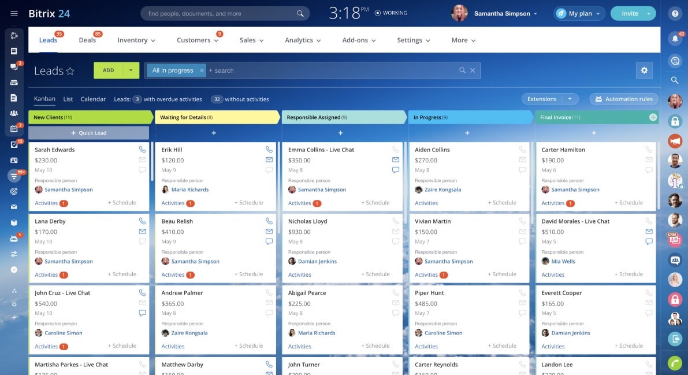Click the email icon on Erik Hill card
Viewport: 688px width, 375px height.
(269, 160)
